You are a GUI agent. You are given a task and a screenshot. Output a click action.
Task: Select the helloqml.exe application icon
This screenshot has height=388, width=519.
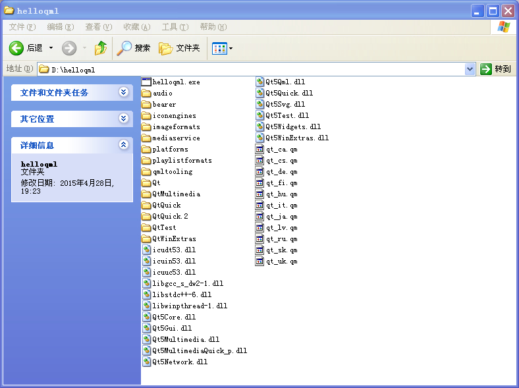click(x=146, y=82)
